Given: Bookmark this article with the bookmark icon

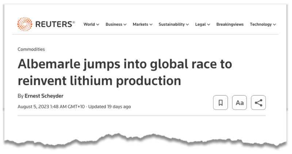Looking at the screenshot, I should [x=220, y=103].
